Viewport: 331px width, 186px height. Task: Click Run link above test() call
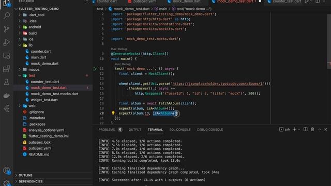click(x=117, y=64)
